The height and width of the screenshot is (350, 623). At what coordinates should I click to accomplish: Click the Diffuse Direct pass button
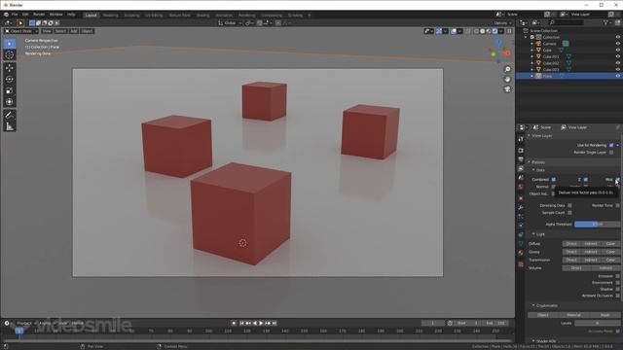pyautogui.click(x=571, y=244)
